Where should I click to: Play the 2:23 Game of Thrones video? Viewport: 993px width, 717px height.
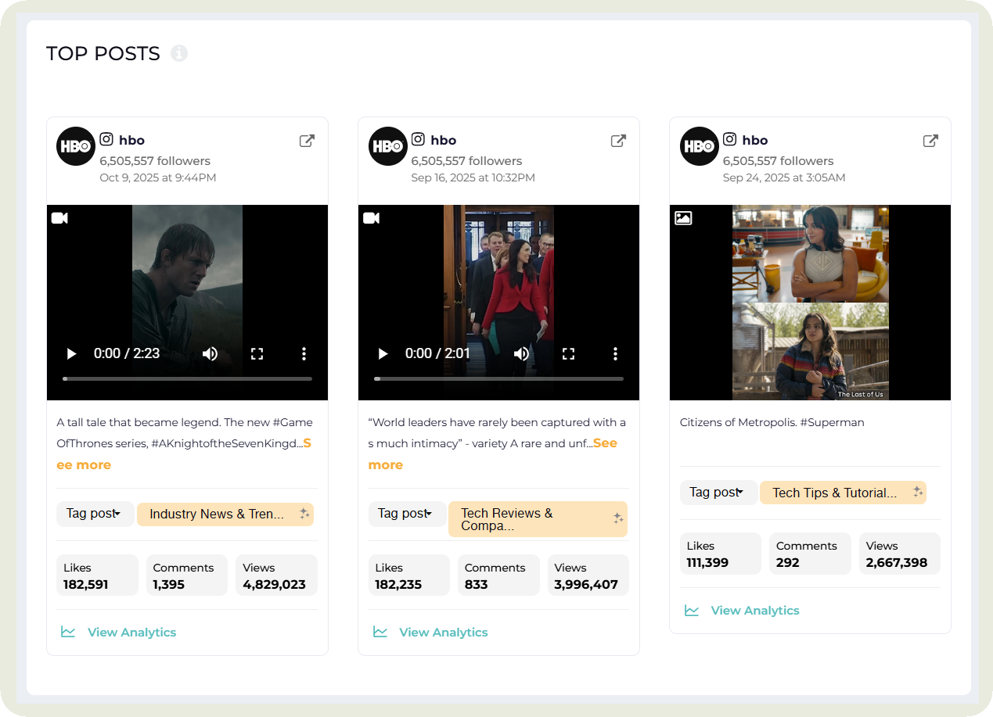(x=72, y=353)
